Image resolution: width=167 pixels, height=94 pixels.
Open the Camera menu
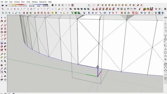(17, 2)
